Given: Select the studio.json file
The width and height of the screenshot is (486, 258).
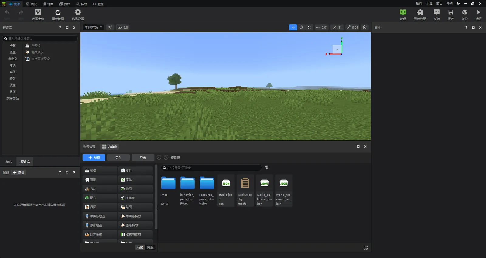Looking at the screenshot, I should tap(226, 191).
